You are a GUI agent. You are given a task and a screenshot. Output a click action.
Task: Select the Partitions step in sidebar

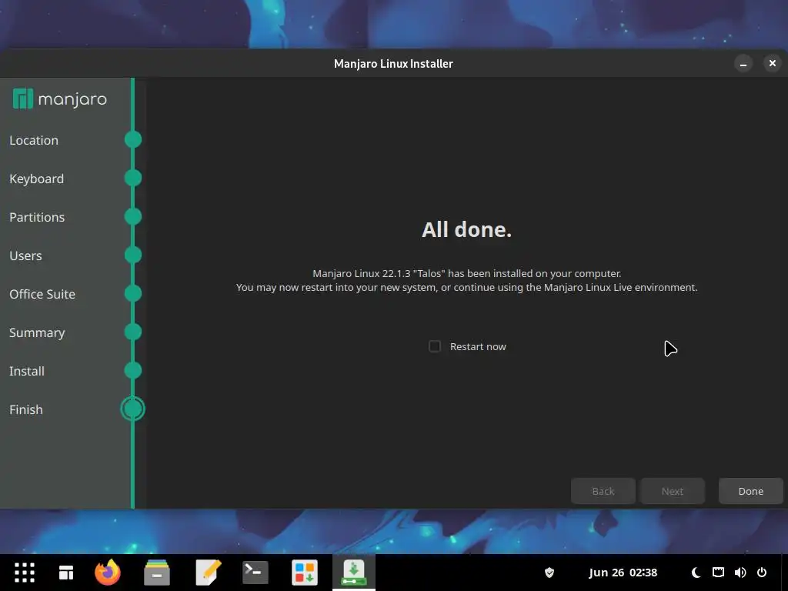coord(37,217)
